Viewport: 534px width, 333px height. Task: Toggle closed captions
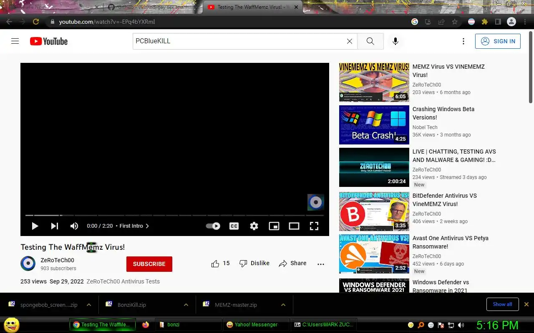click(234, 226)
